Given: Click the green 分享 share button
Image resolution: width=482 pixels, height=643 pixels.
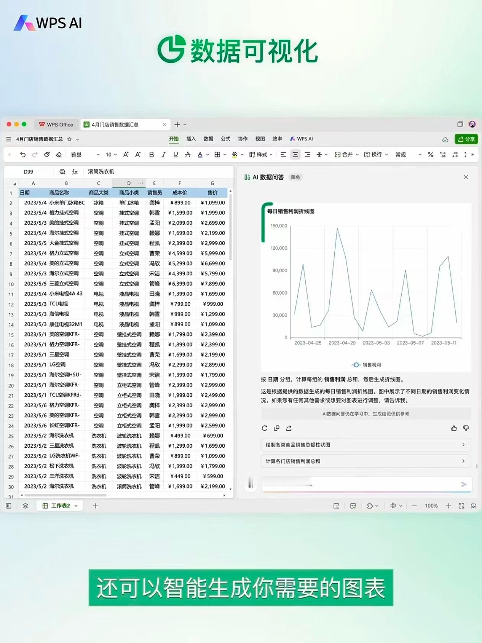Looking at the screenshot, I should tap(466, 139).
